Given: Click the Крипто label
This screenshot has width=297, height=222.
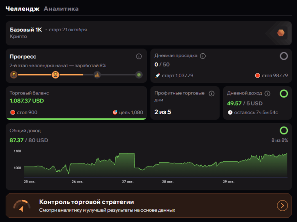Looking at the screenshot, I should pos(18,36).
